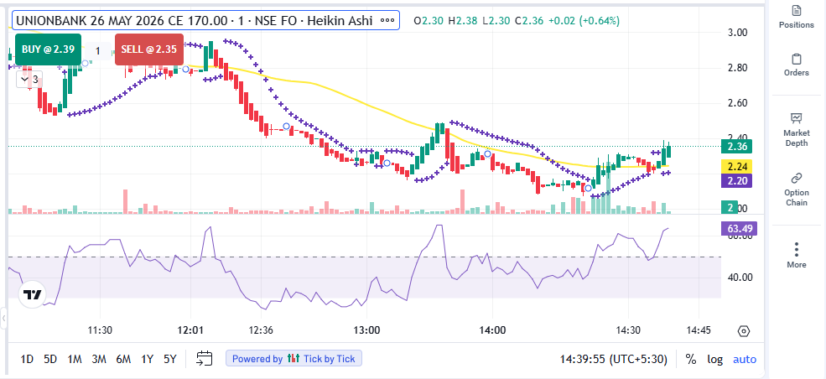Viewport: 826px width, 379px height.
Task: Open symbol more options (three dots)
Action: pos(387,21)
